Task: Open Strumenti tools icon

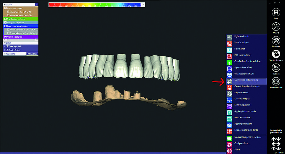Action: (276, 40)
